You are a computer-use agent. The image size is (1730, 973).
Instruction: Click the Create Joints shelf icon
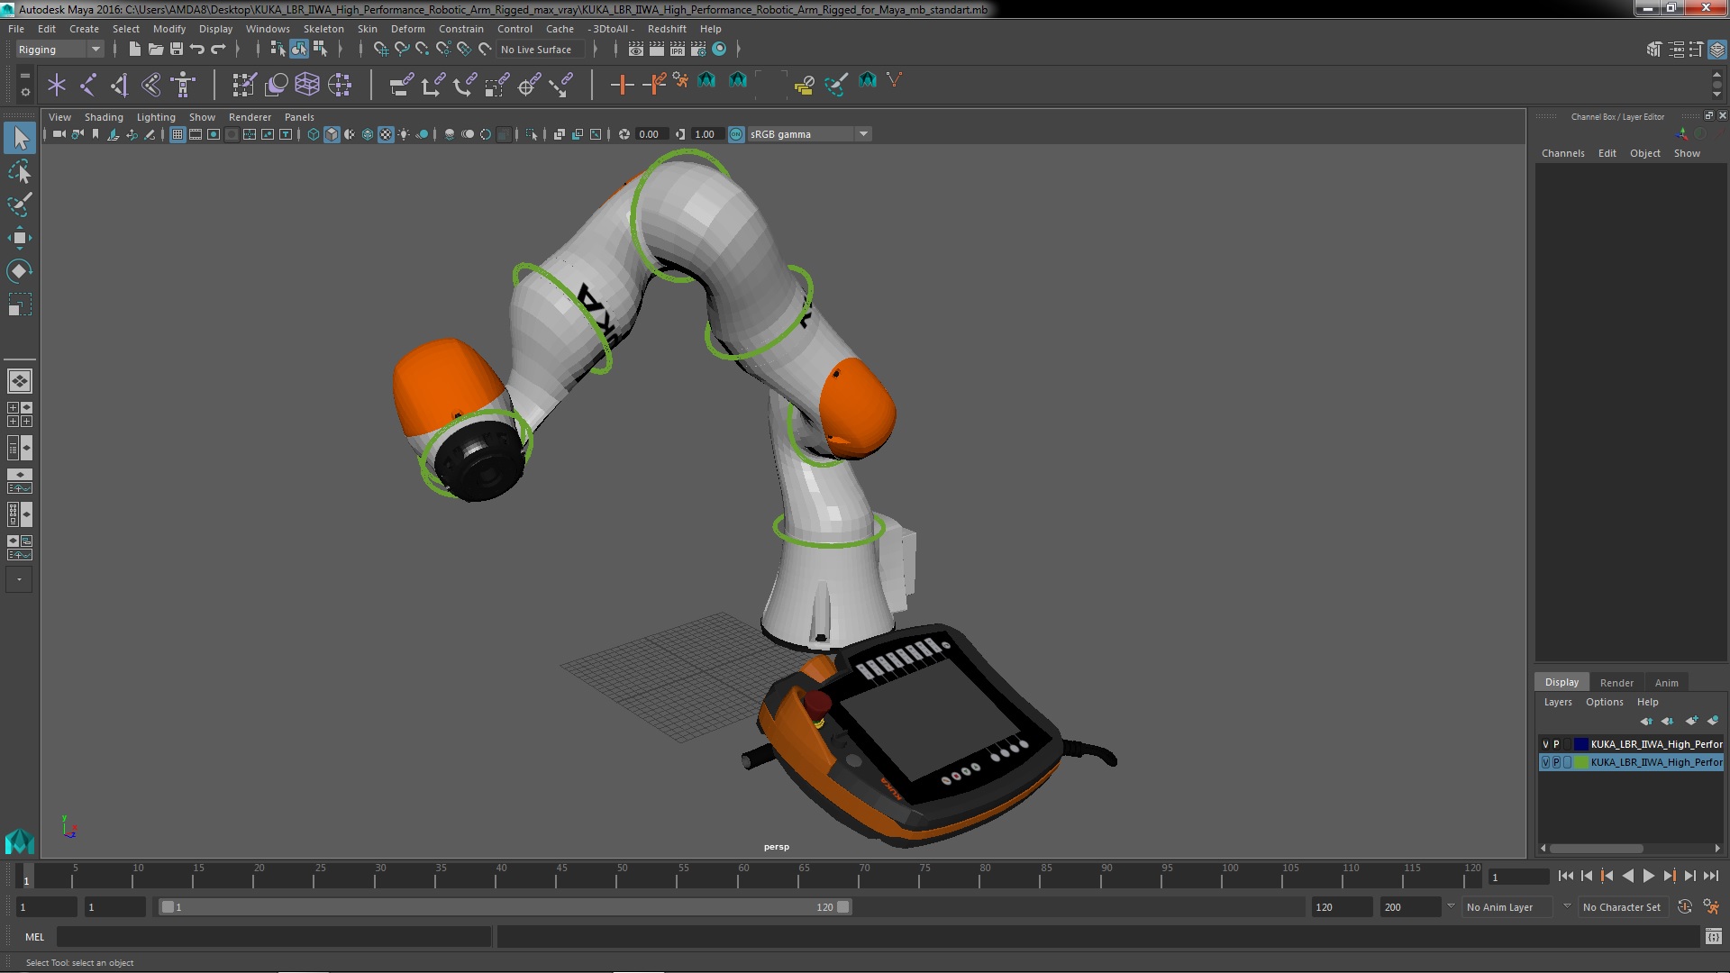tap(88, 85)
